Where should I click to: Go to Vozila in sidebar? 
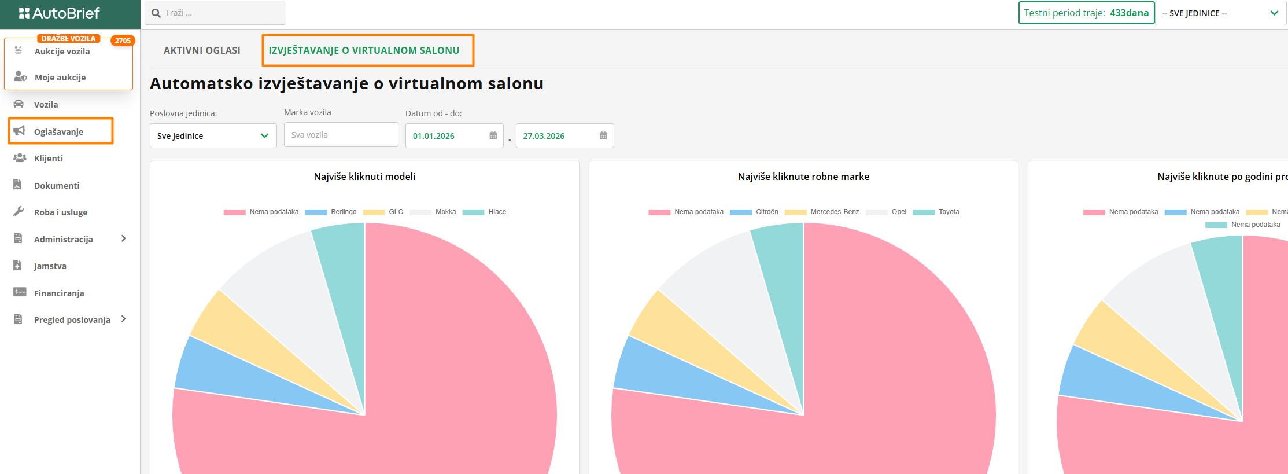point(46,105)
